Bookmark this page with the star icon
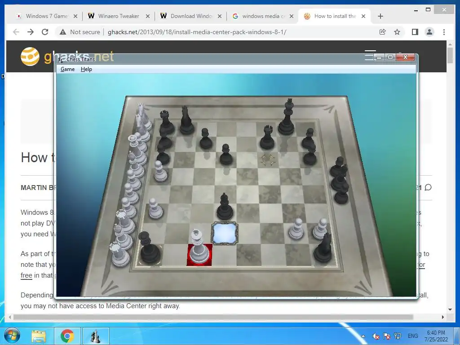This screenshot has width=460, height=345. pyautogui.click(x=397, y=32)
